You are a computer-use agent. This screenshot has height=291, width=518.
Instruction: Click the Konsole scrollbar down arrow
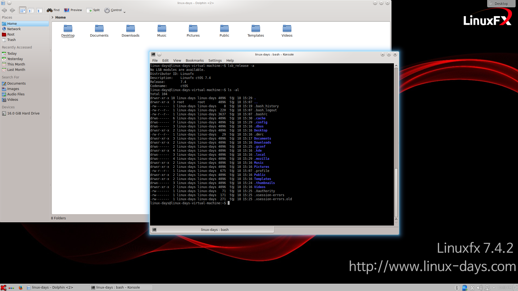pos(396,223)
